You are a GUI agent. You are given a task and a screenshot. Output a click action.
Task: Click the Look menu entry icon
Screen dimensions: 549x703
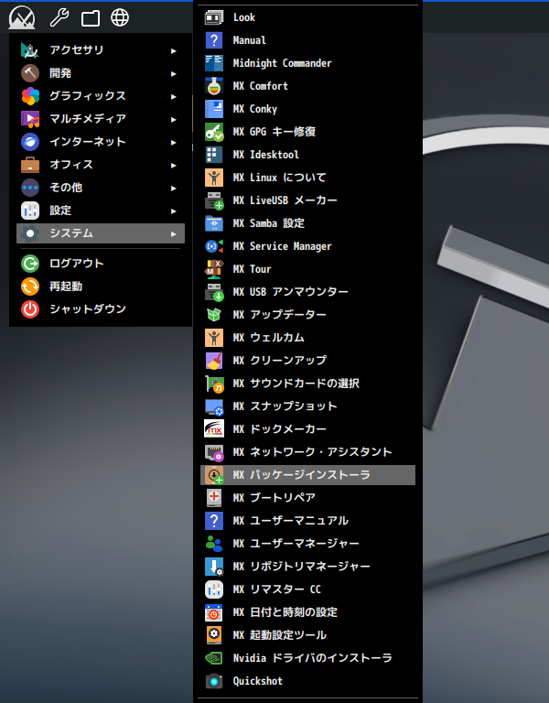pyautogui.click(x=214, y=17)
